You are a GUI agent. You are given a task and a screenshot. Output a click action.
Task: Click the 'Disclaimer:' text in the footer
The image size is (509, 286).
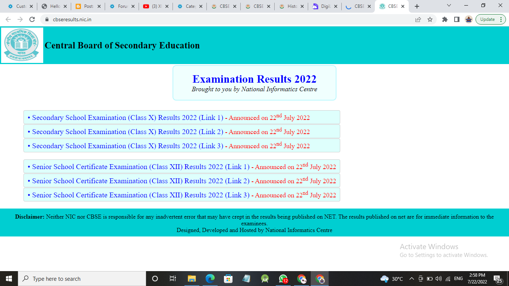pyautogui.click(x=30, y=217)
